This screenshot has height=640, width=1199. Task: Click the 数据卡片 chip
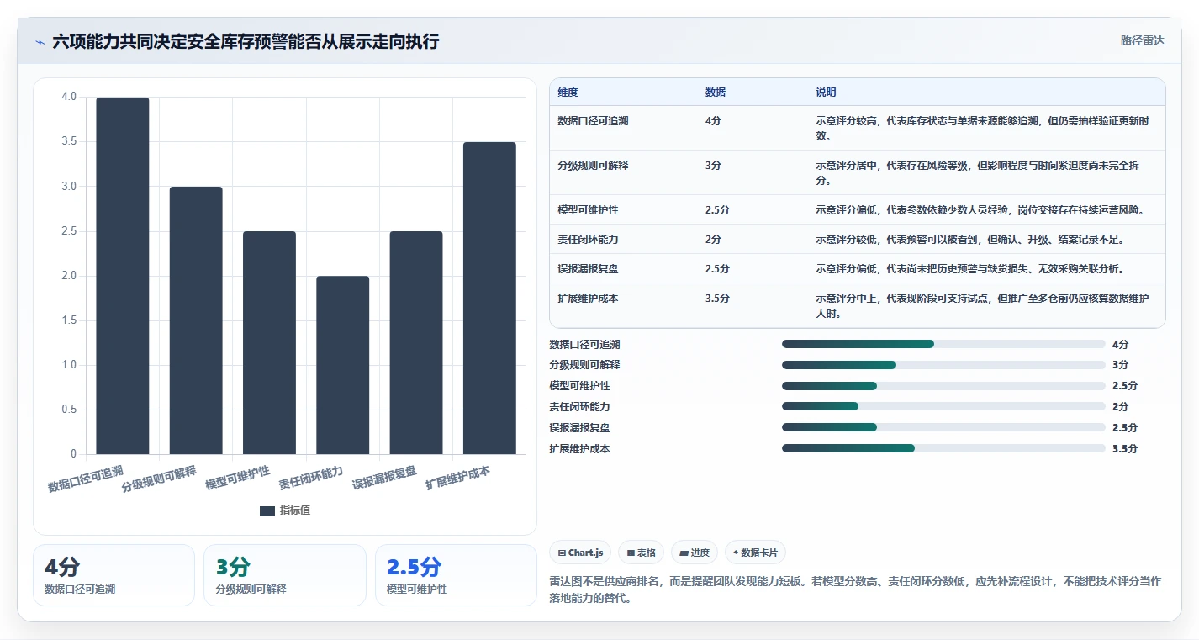click(x=755, y=553)
